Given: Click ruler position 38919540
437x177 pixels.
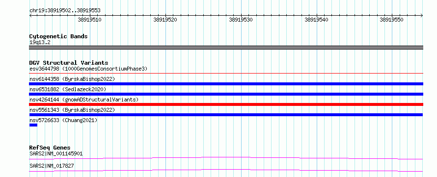Looking at the screenshot, I should pos(316,20).
